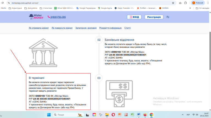This screenshot has width=211, height=118.
Task: Switch the УКР keyboard language indicator
Action: tap(188, 115)
